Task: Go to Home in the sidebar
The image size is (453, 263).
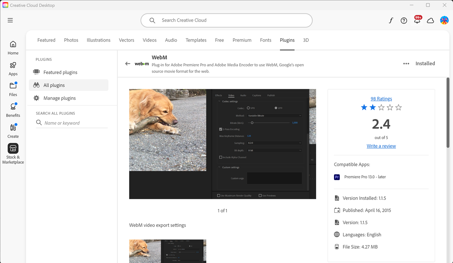Action: click(13, 48)
